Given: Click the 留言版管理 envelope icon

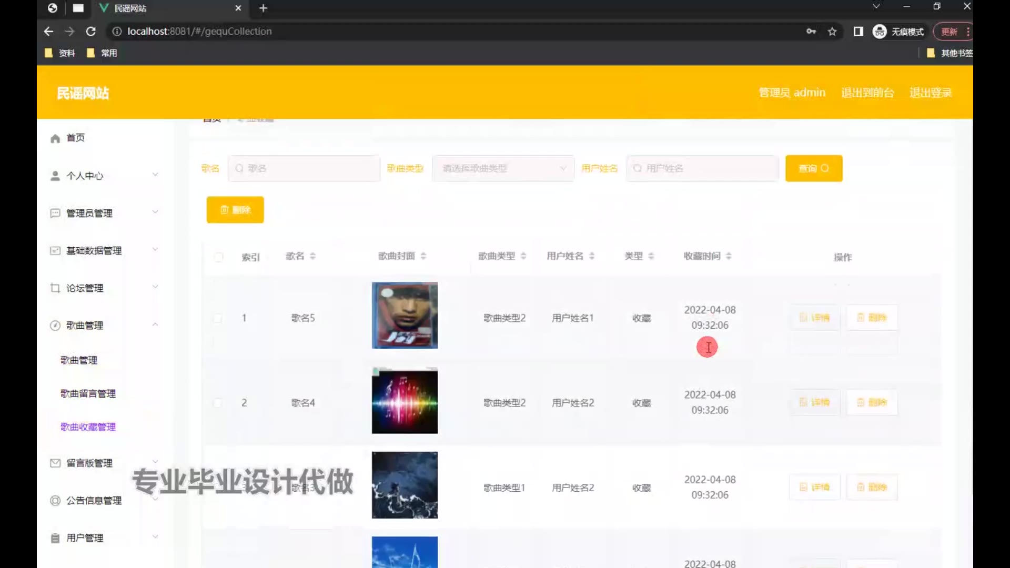Looking at the screenshot, I should (x=55, y=463).
